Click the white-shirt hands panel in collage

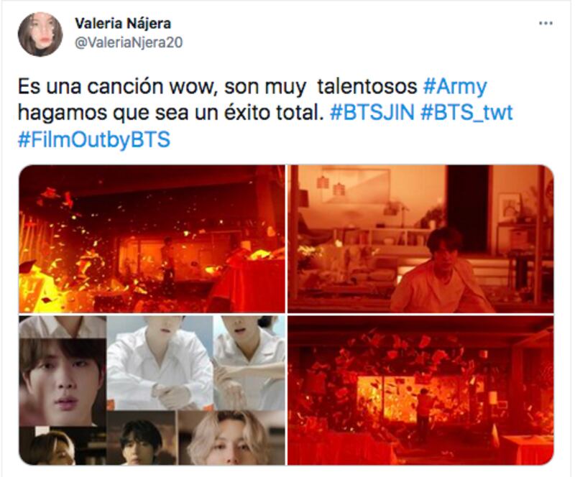(160, 362)
